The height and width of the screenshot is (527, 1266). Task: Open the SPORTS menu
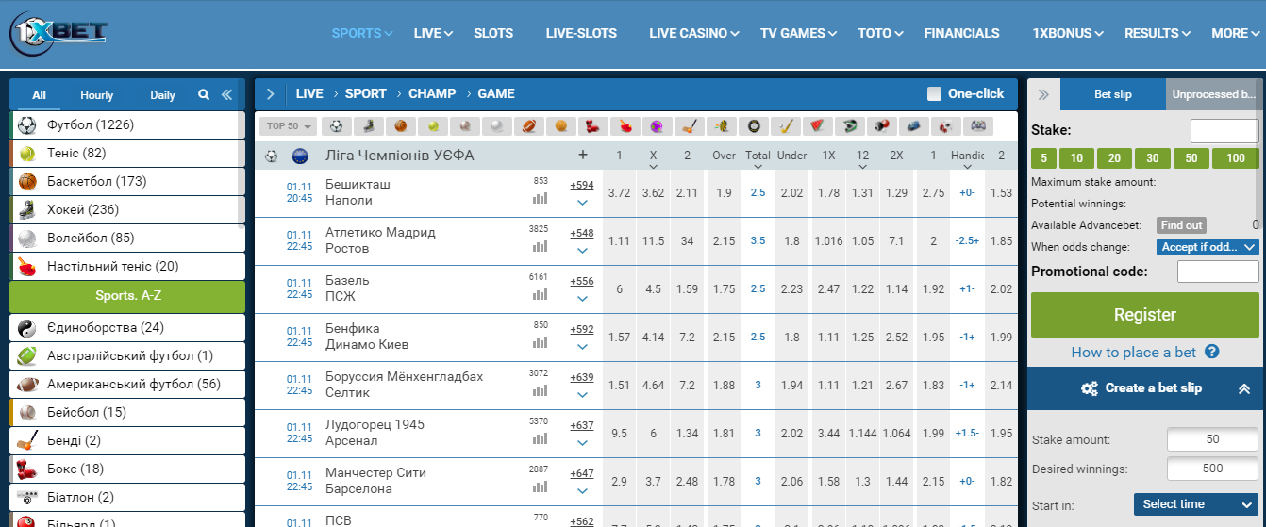coord(362,33)
